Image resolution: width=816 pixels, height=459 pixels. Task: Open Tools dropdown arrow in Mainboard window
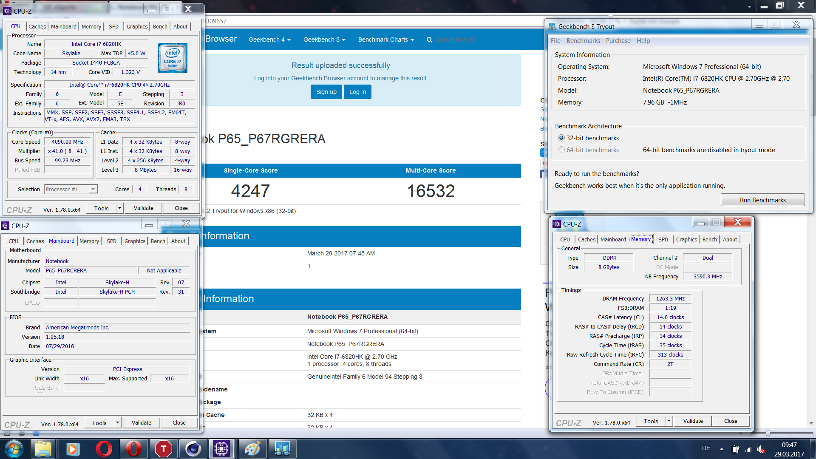[118, 422]
